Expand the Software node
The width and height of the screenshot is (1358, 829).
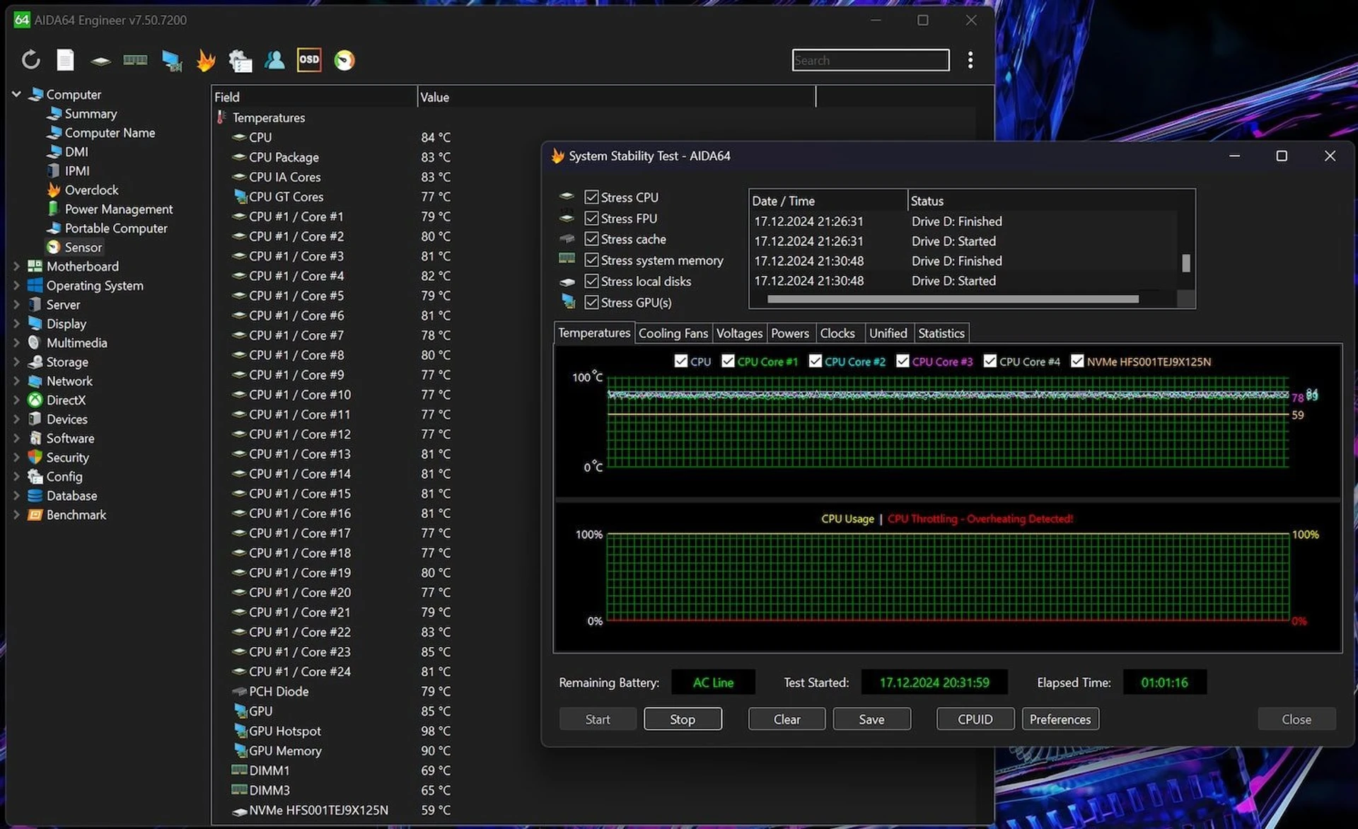(16, 439)
